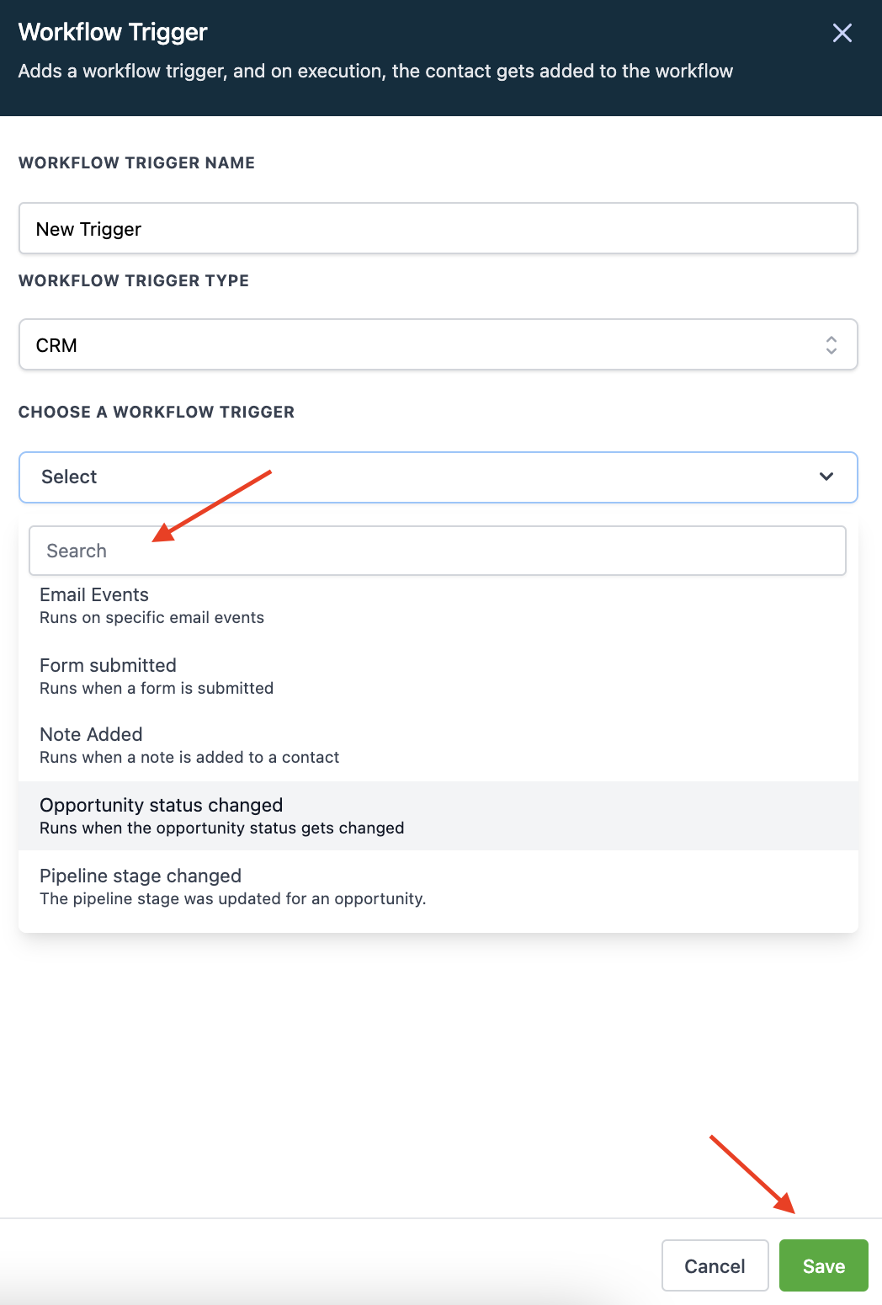Click 'Runs when the opportunity status gets changed'
Screen dimensions: 882x1305
point(222,828)
